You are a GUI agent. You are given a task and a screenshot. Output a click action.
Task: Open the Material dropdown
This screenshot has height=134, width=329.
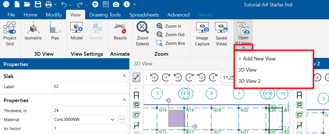[112, 119]
